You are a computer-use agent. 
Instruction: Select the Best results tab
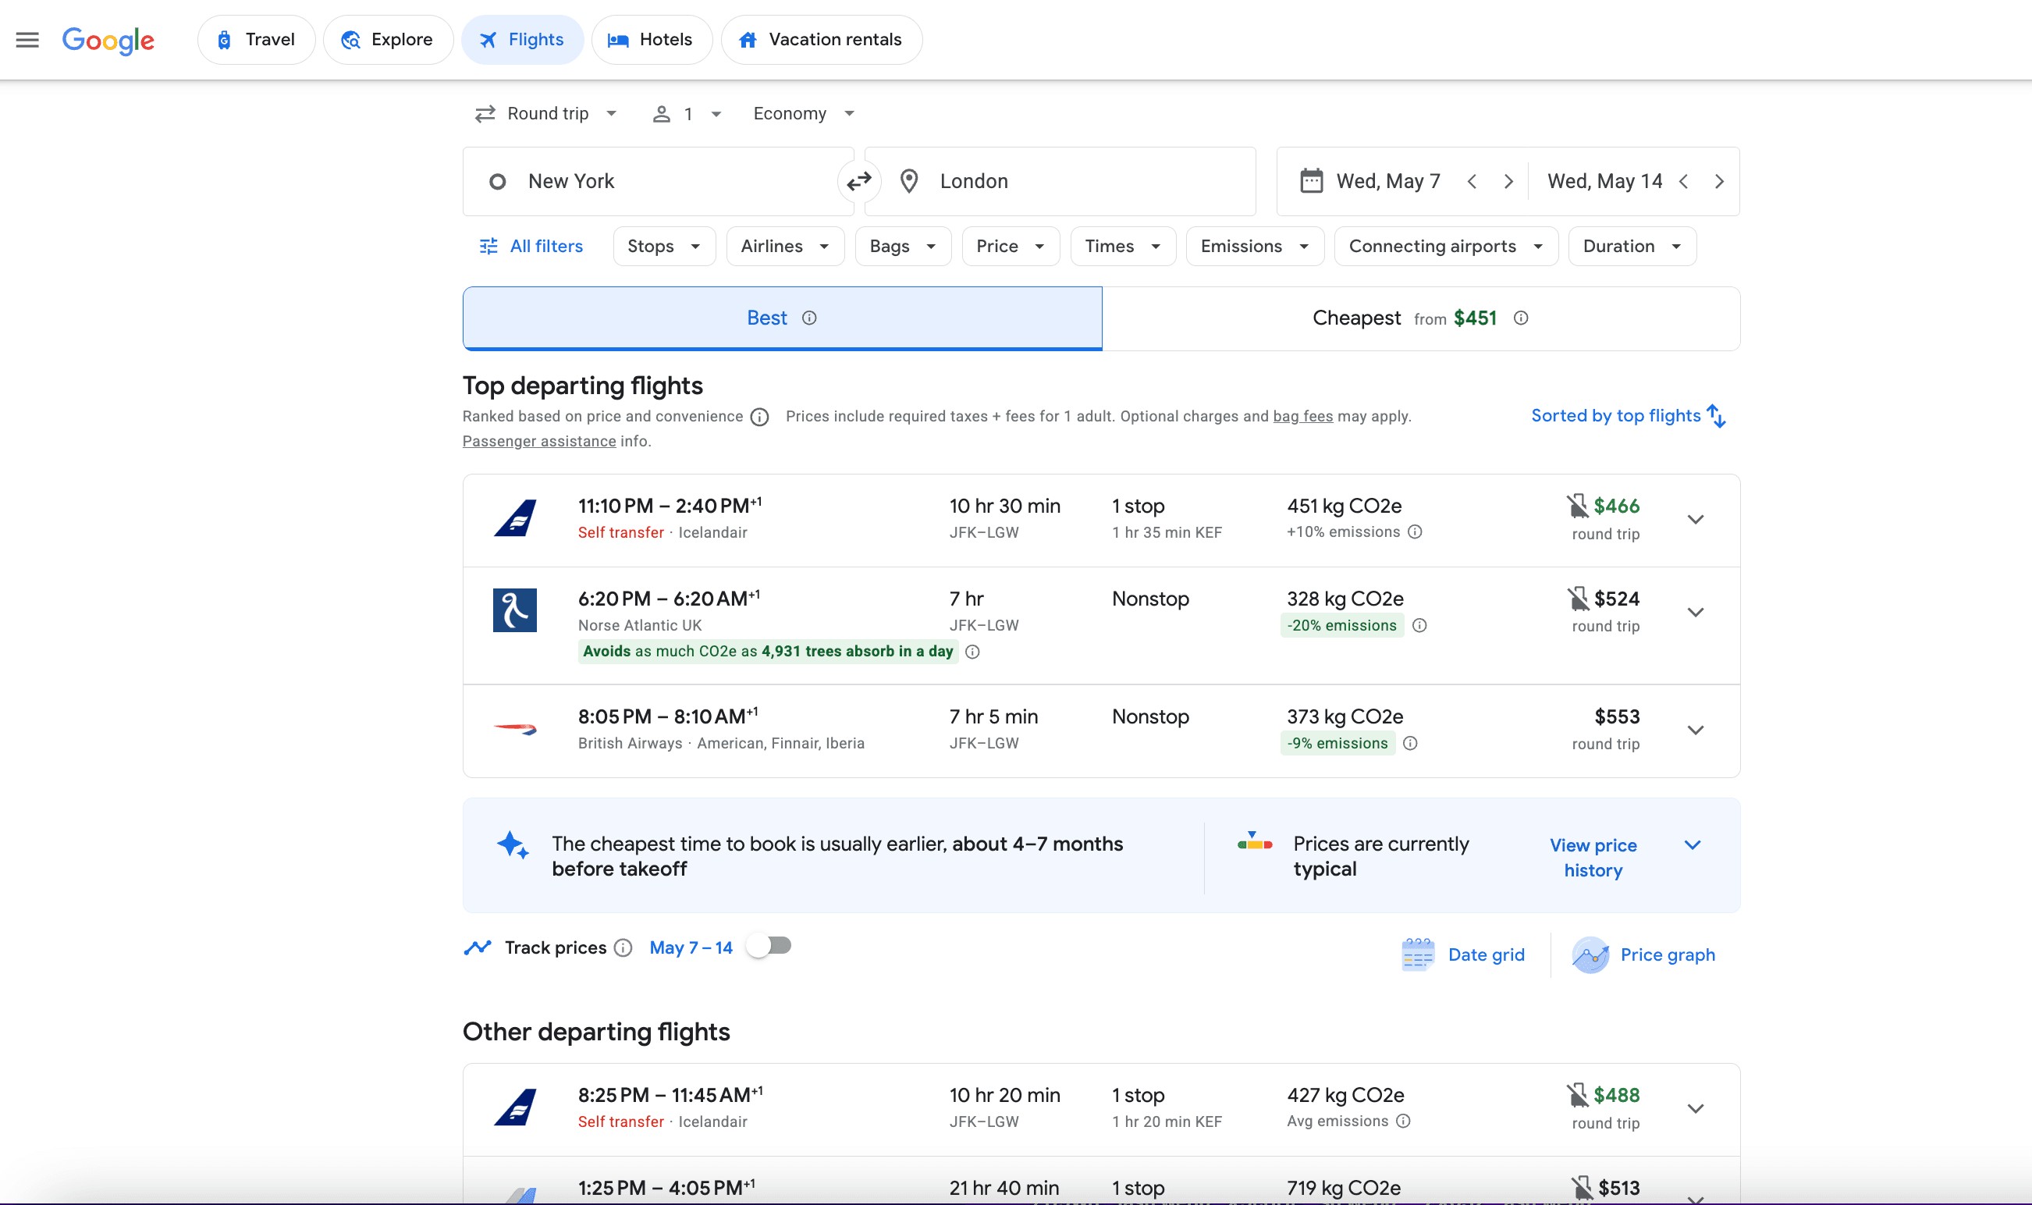[783, 318]
